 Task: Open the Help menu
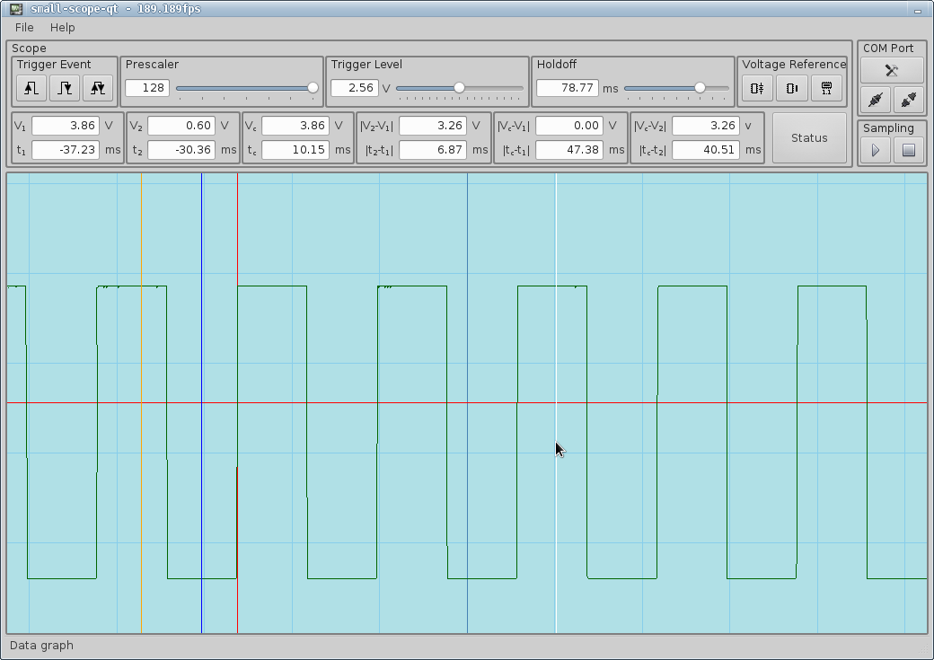tap(62, 28)
